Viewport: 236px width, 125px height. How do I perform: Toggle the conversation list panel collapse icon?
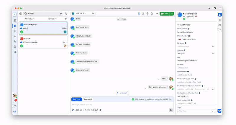pos(21,14)
